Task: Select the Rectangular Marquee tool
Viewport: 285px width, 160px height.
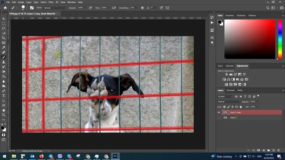Action: coord(4,24)
